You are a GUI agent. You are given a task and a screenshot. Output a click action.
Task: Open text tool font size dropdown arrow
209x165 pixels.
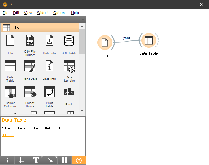(x=42, y=157)
